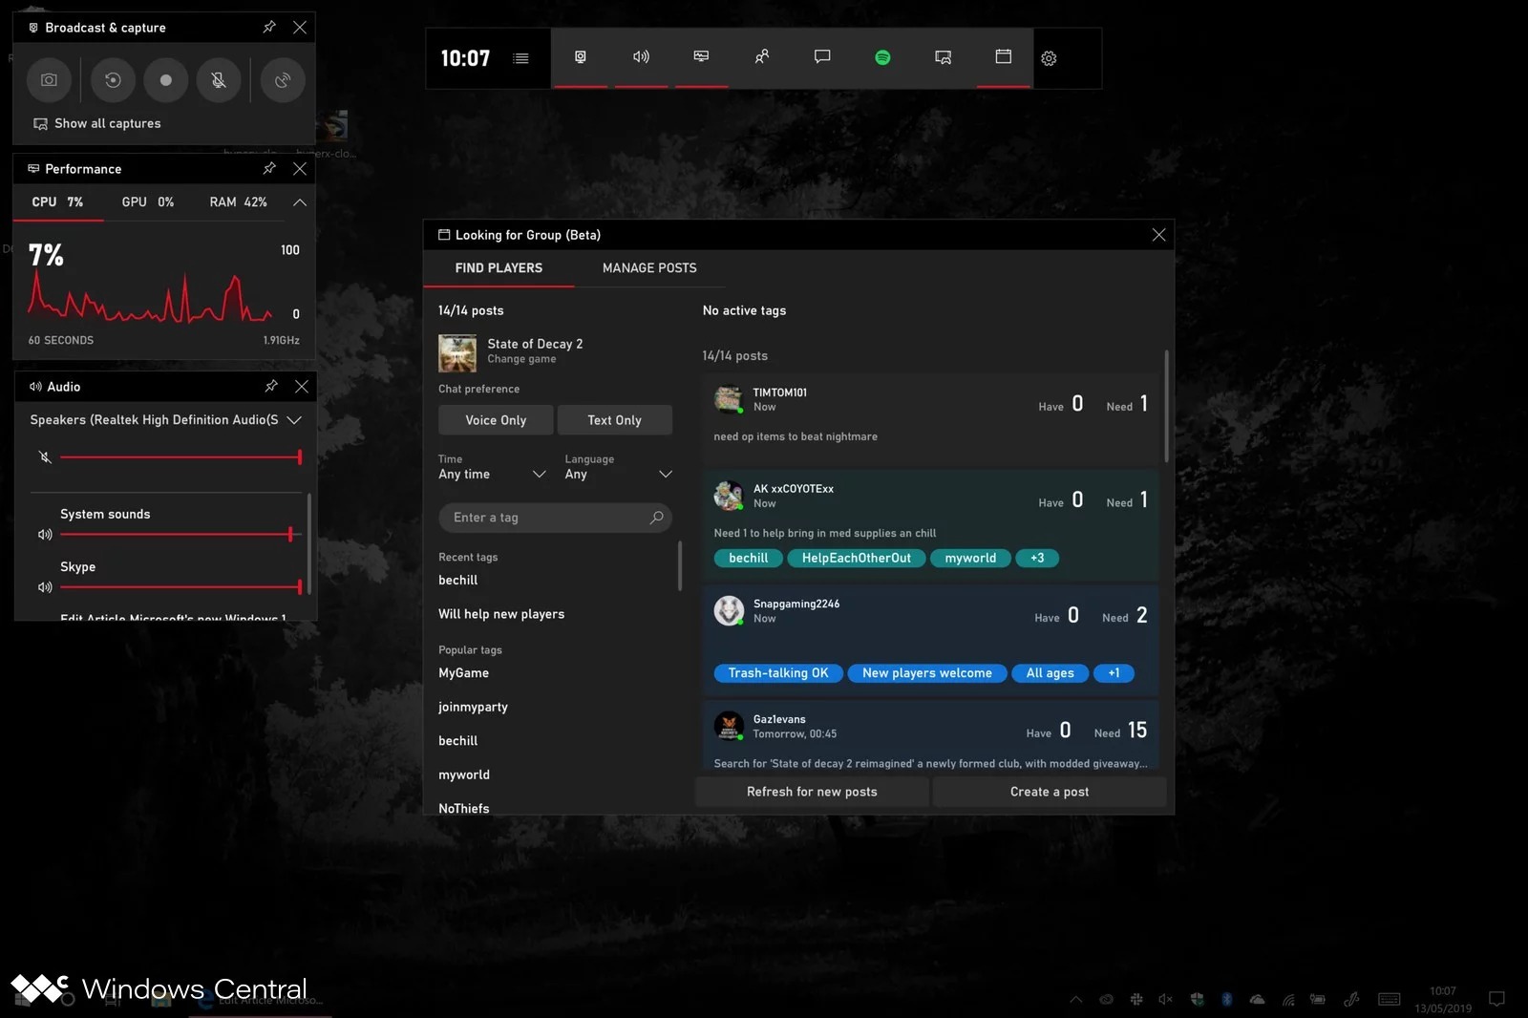Click the record last 30 seconds icon
This screenshot has width=1528, height=1018.
click(x=113, y=80)
